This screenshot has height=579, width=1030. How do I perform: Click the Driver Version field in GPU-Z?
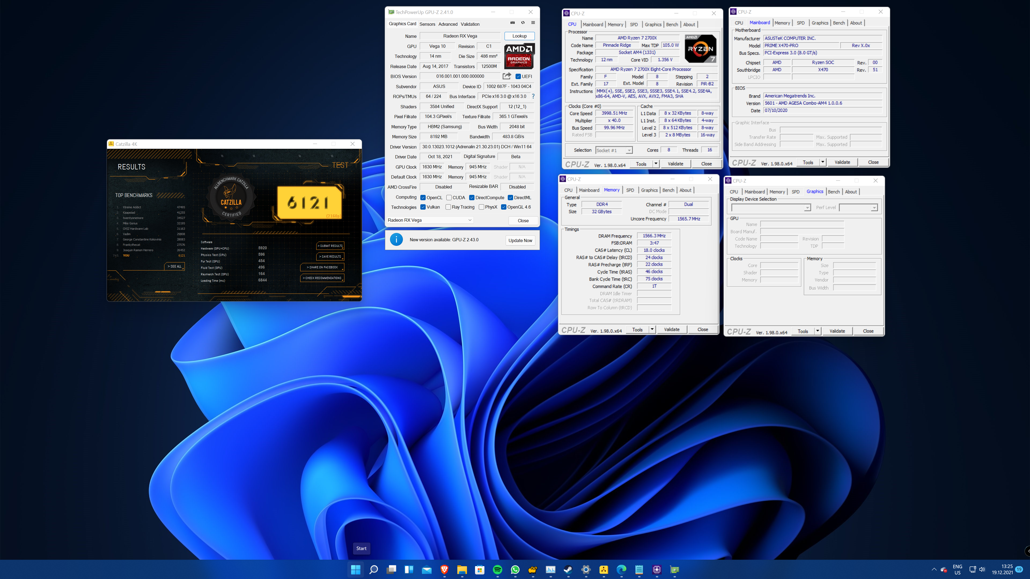(x=477, y=147)
